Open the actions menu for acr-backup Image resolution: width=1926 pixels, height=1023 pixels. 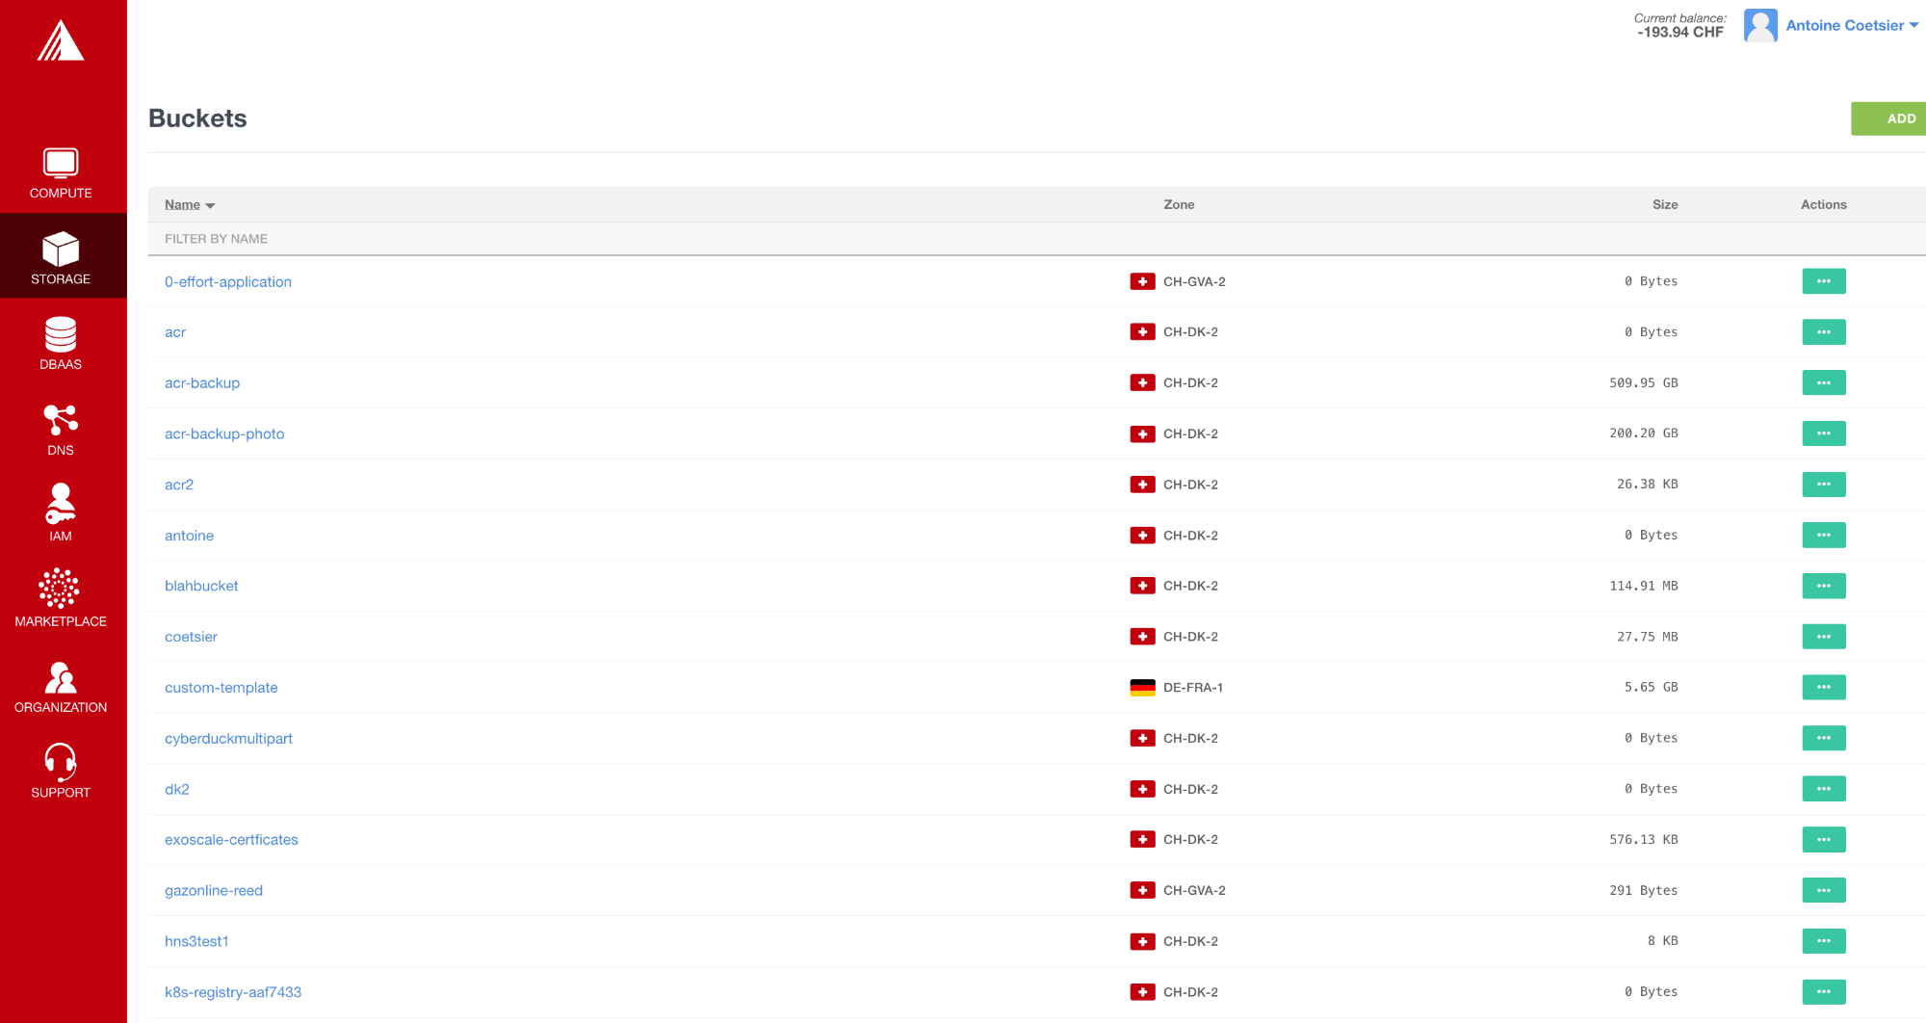(x=1823, y=382)
